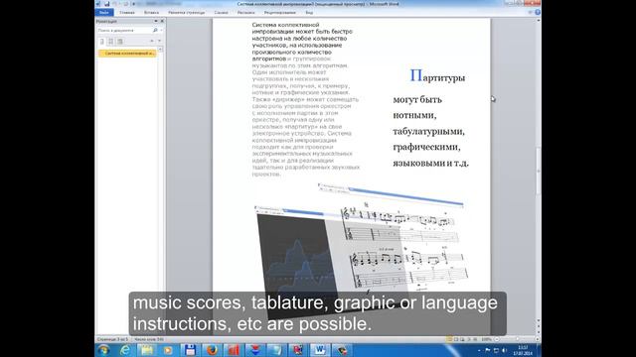The image size is (636, 357).
Task: Open the Рецензирование ribbon tab
Action: [280, 13]
